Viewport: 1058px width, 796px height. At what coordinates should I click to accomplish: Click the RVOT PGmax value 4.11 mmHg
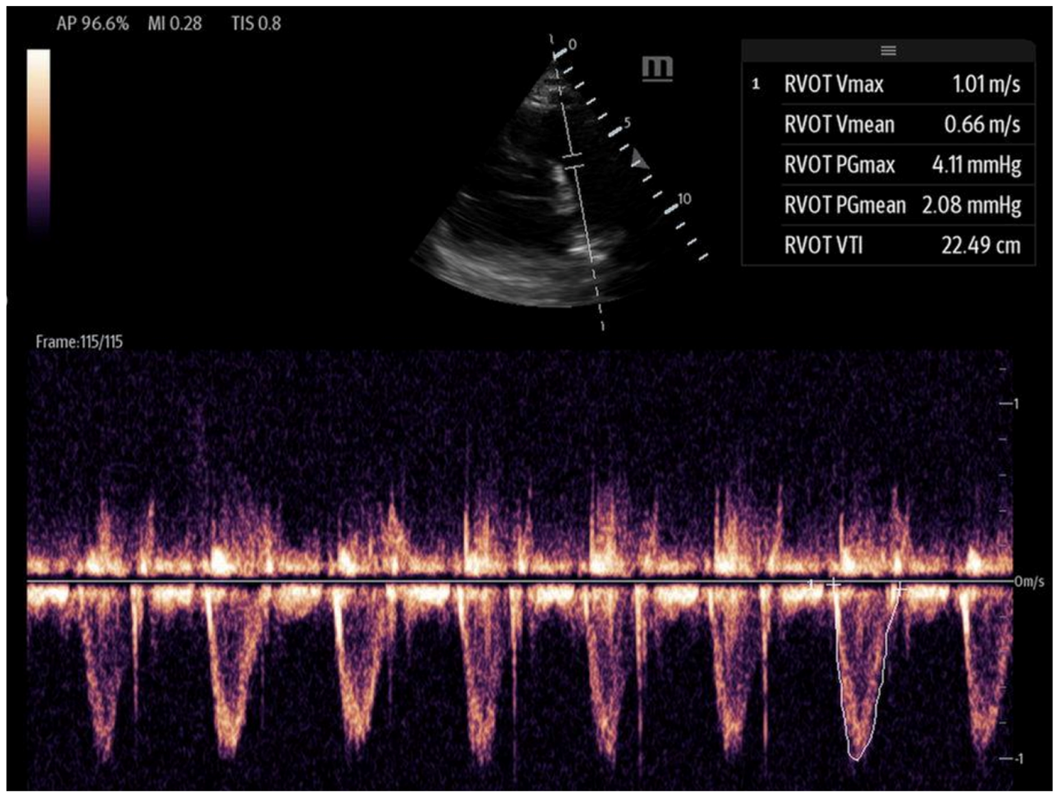[976, 165]
